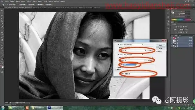This screenshot has width=195, height=110.
Task: Click foreground color swatch in Color panel
Action: [172, 12]
